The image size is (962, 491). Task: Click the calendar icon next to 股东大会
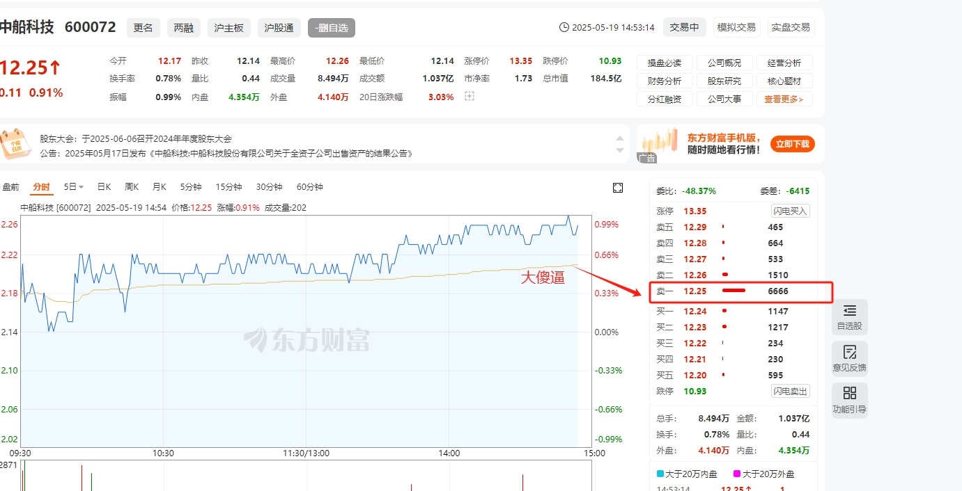coord(15,143)
